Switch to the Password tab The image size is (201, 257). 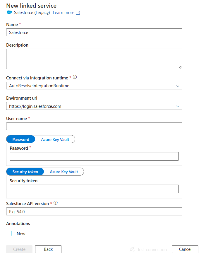20,139
